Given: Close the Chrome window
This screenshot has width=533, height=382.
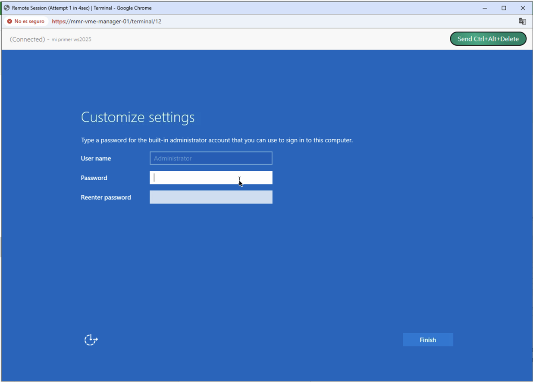Looking at the screenshot, I should tap(523, 7).
